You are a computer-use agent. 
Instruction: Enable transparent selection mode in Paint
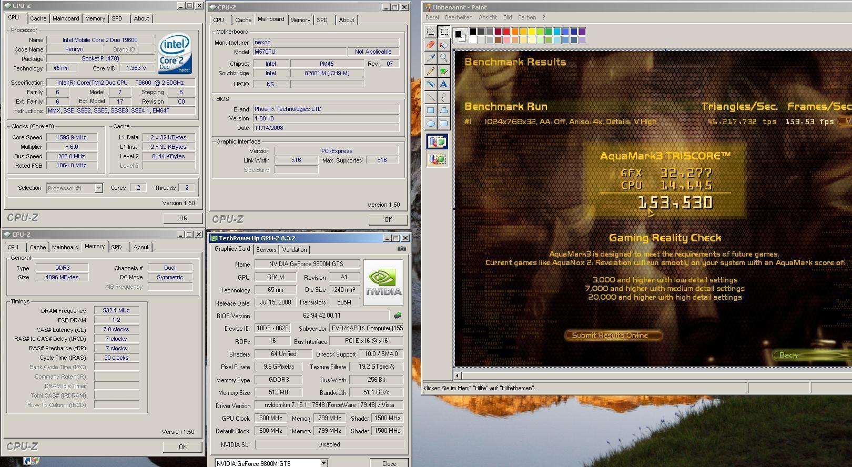[x=437, y=159]
